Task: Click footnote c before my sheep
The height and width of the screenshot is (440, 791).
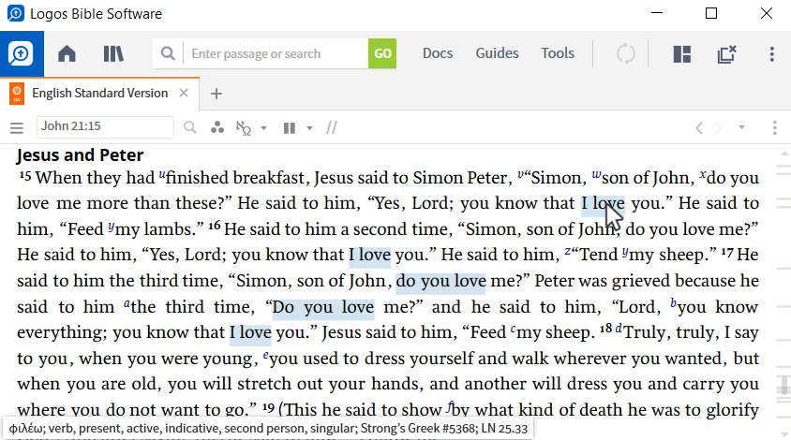Action: coord(513,330)
